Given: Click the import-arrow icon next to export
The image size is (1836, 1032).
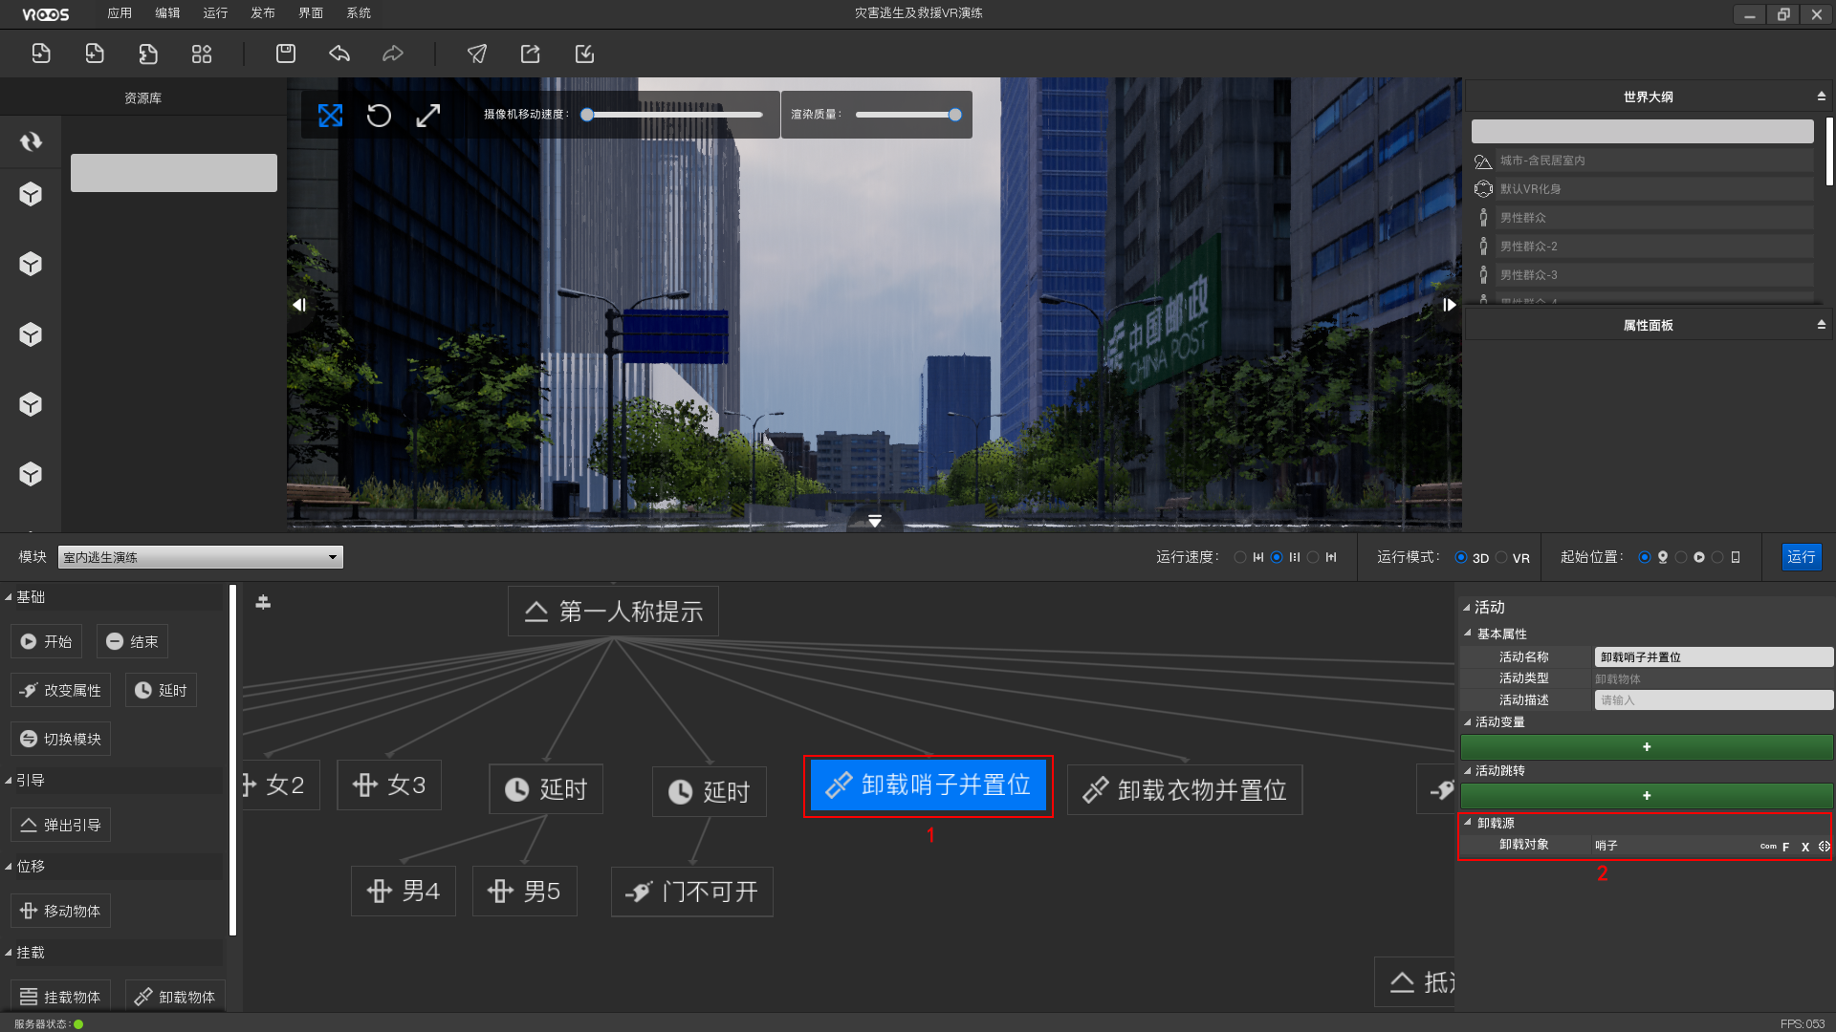Looking at the screenshot, I should click(x=584, y=54).
